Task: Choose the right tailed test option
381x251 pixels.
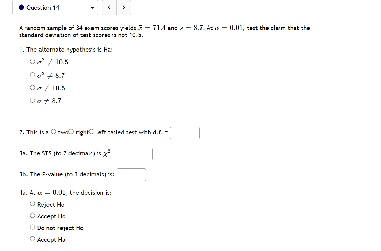Action: [70, 131]
